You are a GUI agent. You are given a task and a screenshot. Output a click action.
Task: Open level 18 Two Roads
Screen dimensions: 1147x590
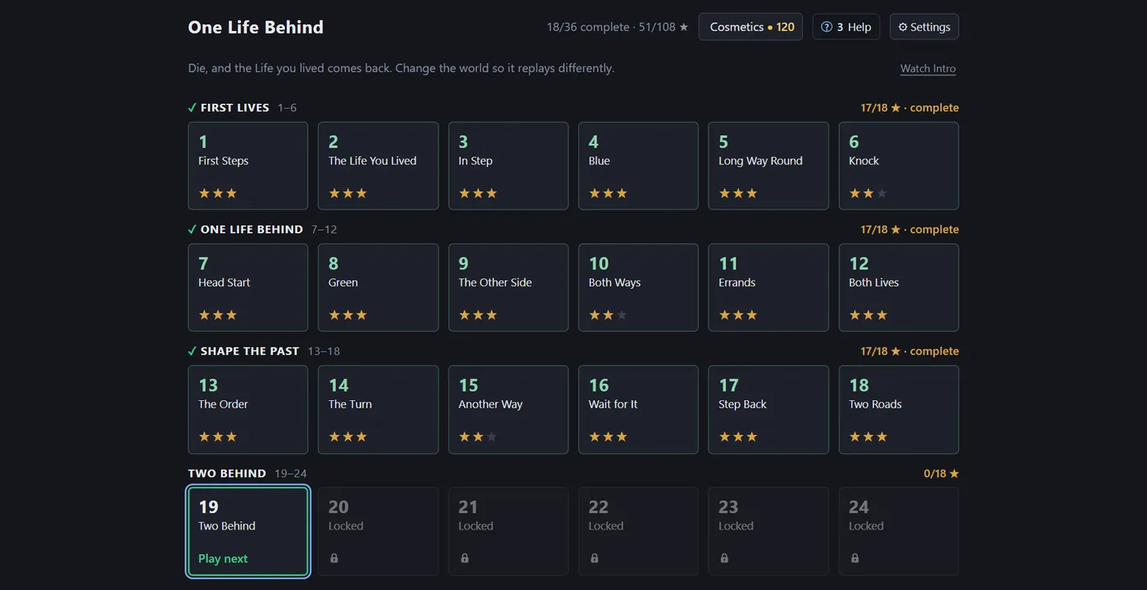point(899,409)
